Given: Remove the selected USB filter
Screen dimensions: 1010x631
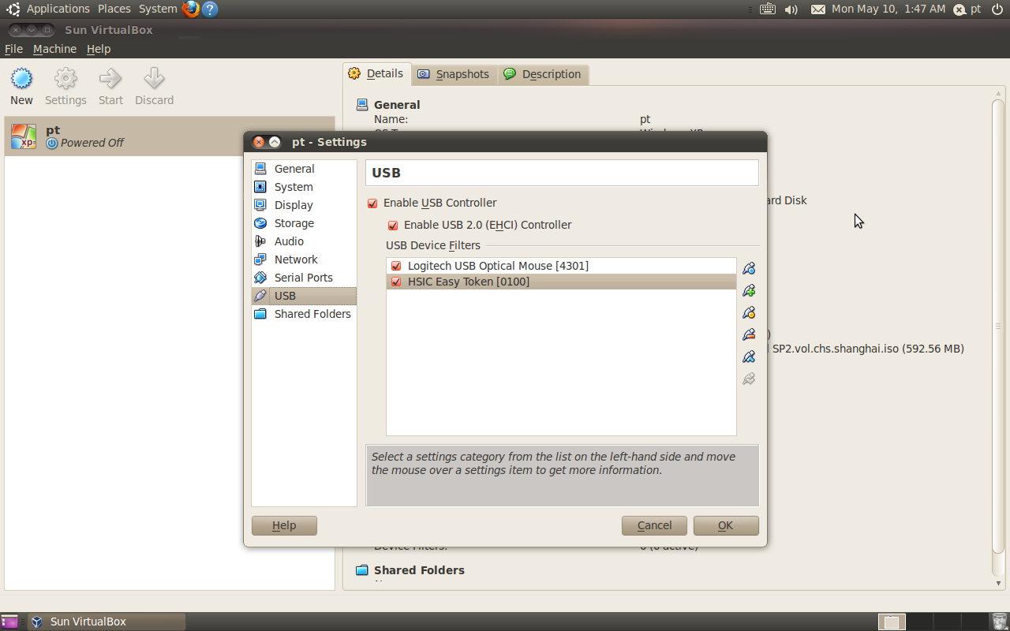Looking at the screenshot, I should coord(749,334).
